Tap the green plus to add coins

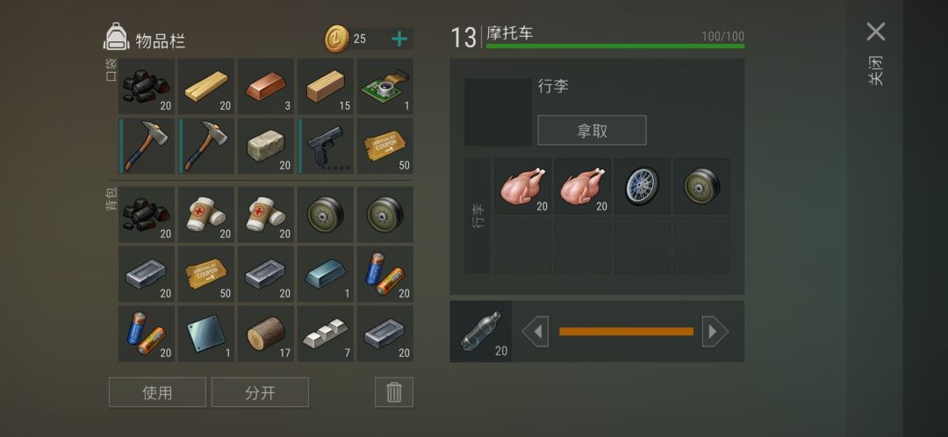(399, 39)
